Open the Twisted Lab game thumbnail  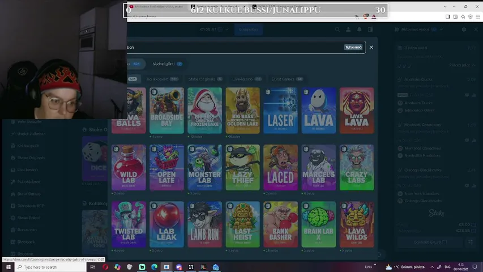(x=129, y=224)
